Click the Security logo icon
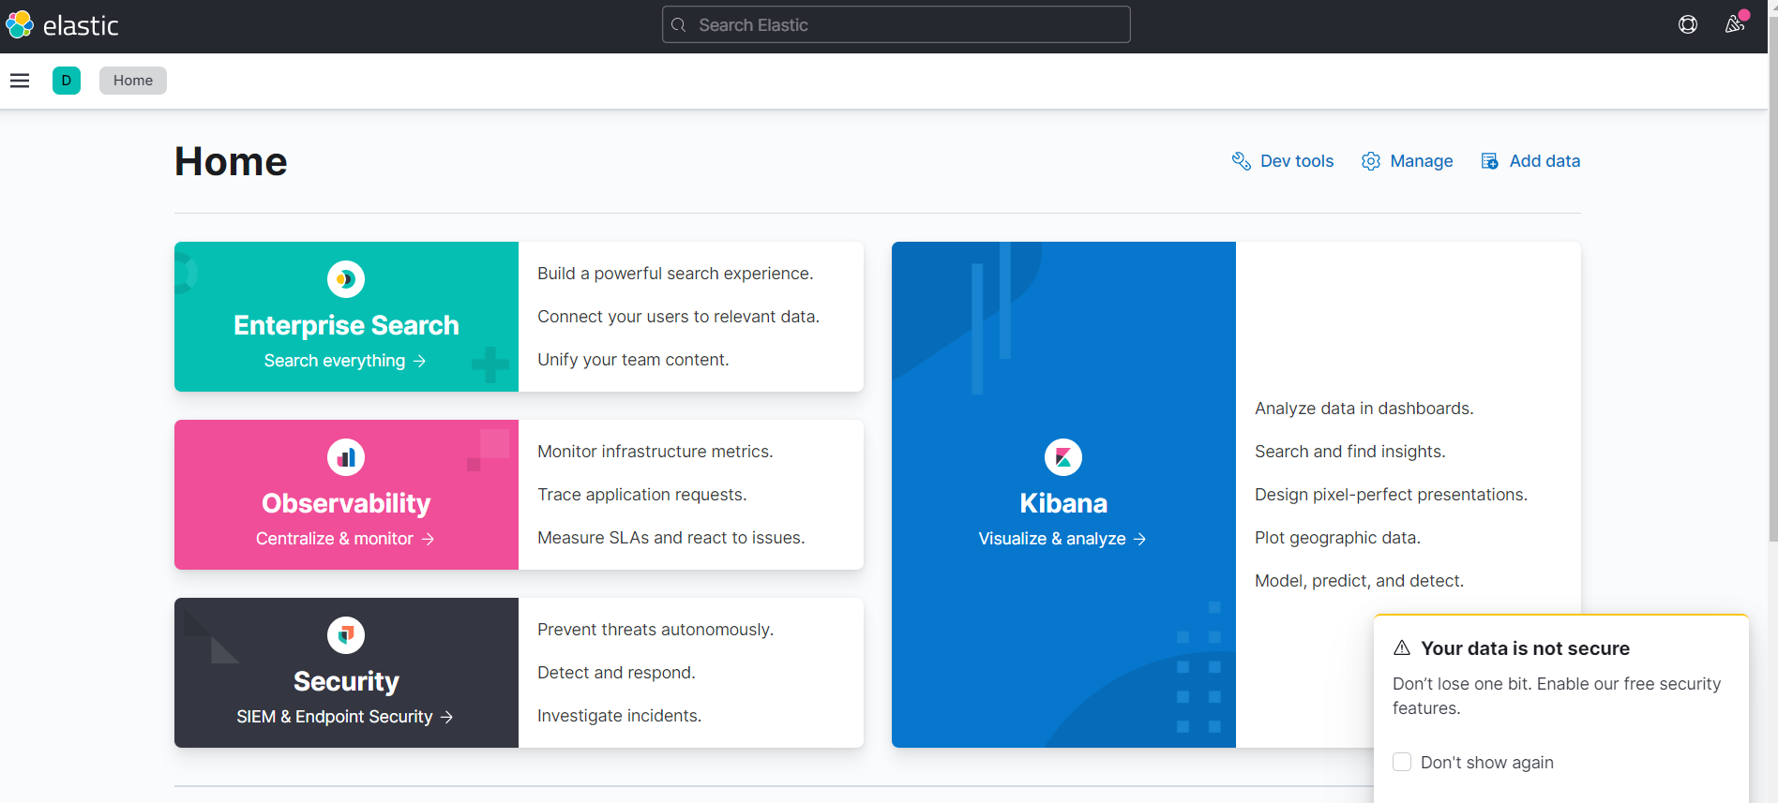 click(x=346, y=635)
